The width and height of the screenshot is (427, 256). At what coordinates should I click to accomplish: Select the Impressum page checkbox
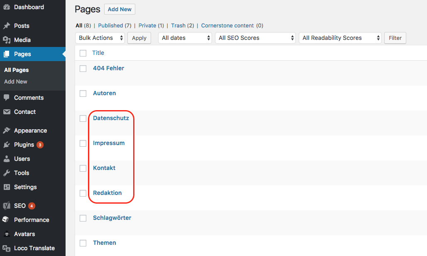click(x=83, y=143)
